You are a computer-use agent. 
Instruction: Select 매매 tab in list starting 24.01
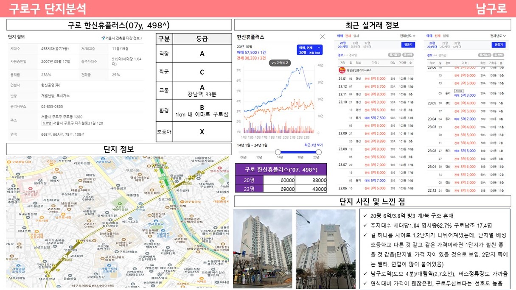[340, 36]
